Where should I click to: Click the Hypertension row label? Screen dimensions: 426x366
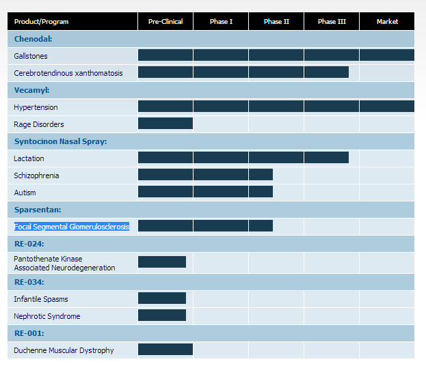(x=36, y=107)
